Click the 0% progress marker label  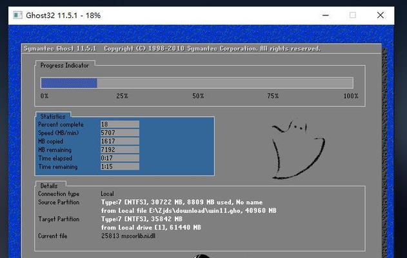(45, 96)
